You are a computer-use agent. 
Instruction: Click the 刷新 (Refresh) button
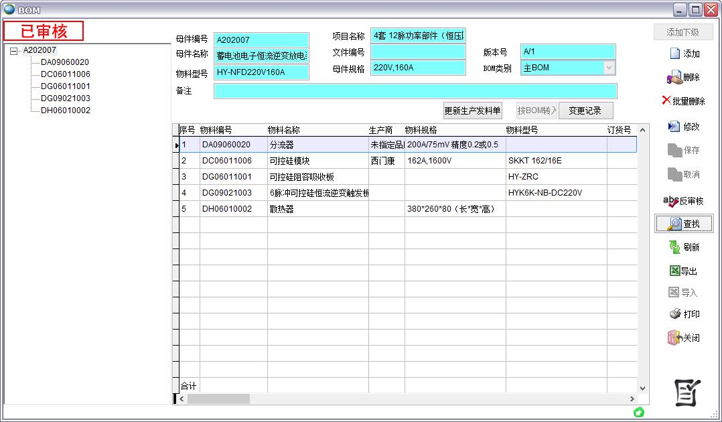[x=683, y=247]
